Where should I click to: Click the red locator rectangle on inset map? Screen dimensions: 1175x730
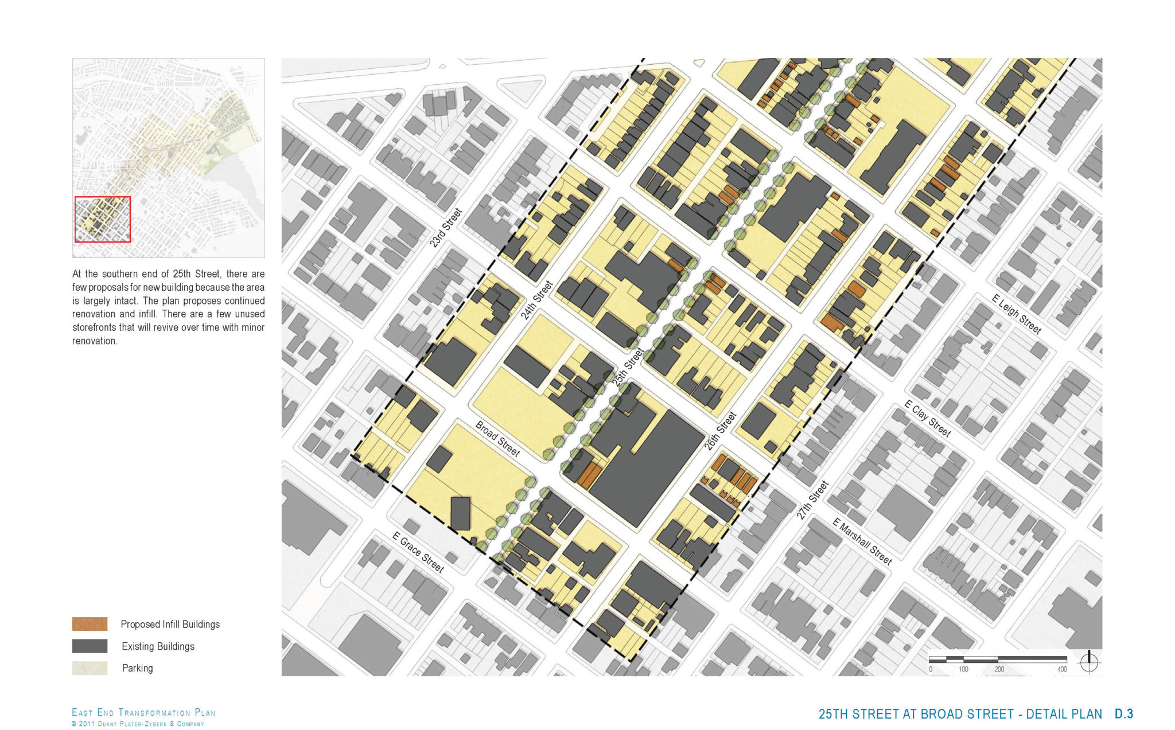(103, 219)
